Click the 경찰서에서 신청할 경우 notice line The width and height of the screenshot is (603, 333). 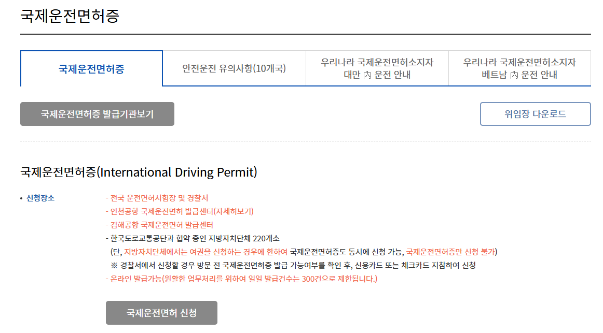[293, 265]
